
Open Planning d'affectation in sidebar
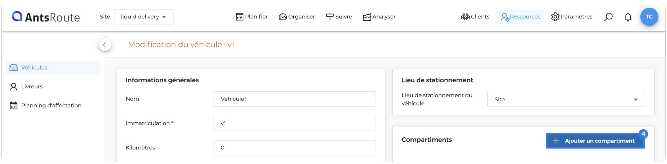[46, 105]
